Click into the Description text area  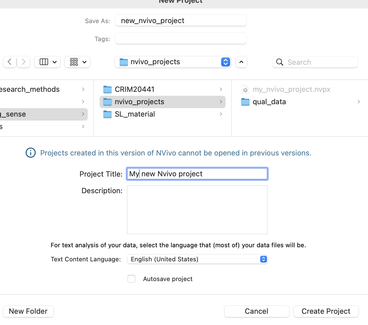pyautogui.click(x=197, y=210)
